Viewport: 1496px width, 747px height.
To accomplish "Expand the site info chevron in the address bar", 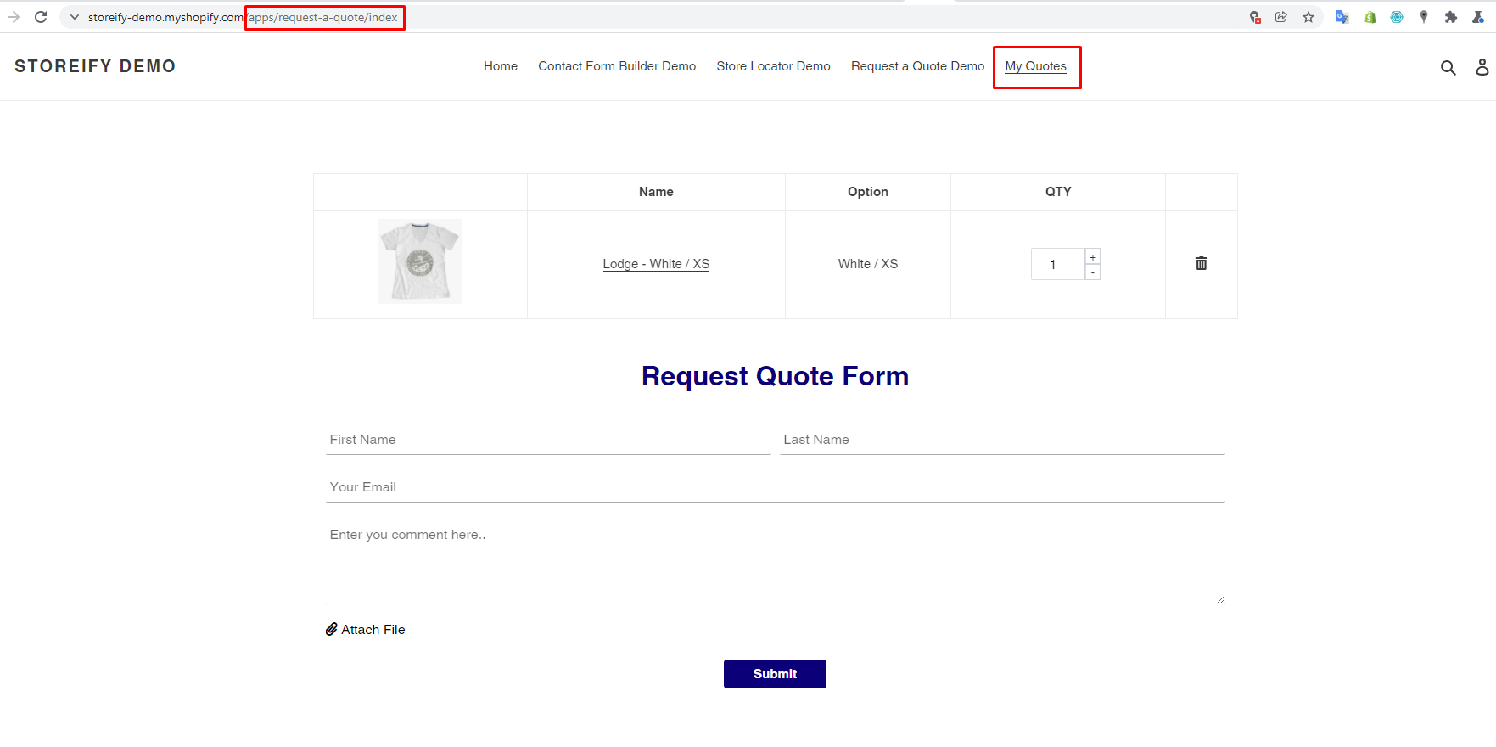I will coord(75,17).
